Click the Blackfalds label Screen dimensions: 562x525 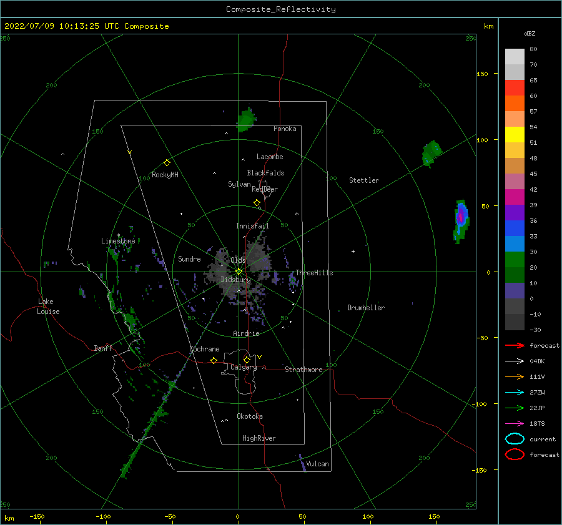pos(265,173)
